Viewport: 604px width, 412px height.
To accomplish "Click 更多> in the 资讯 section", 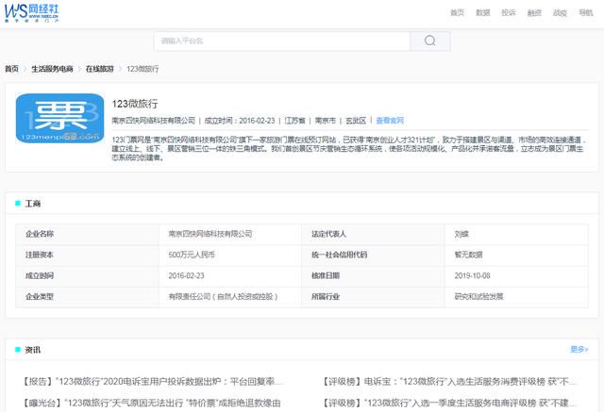I will [579, 349].
